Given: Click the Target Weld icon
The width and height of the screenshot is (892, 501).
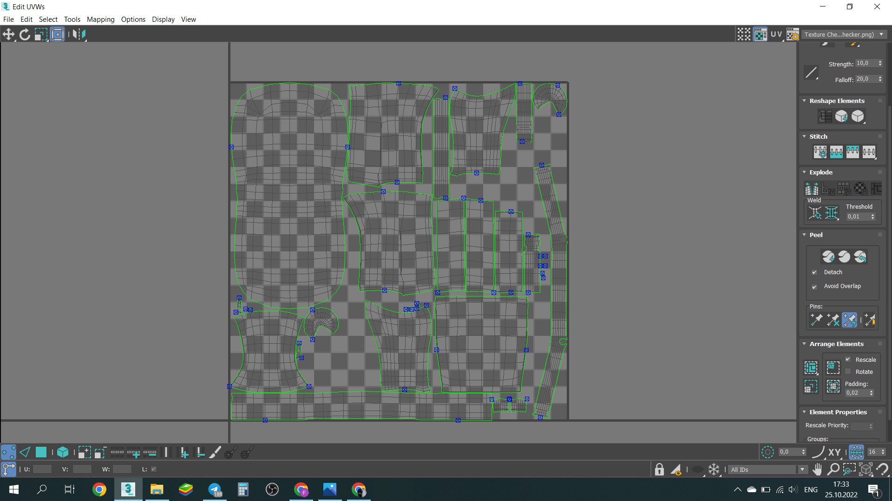Looking at the screenshot, I should point(815,213).
